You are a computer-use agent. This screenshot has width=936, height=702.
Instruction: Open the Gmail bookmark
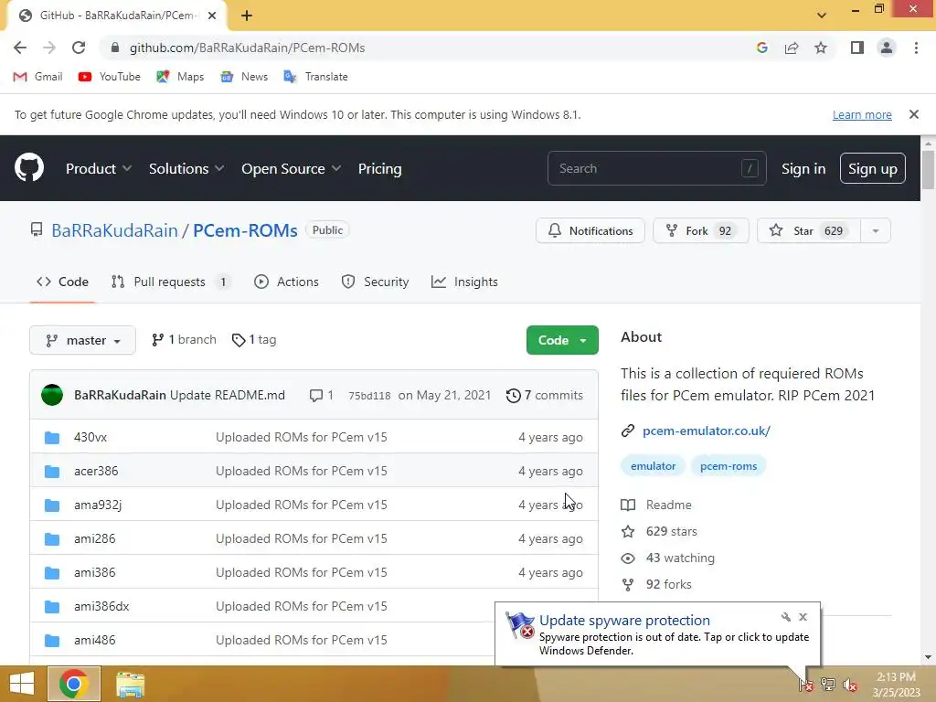pos(37,77)
